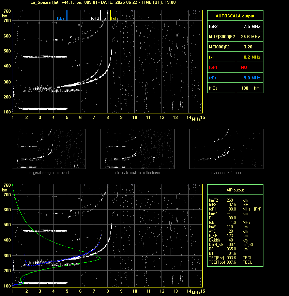Click the MUF(3000)F2 24.6 MHz value
Image resolution: width=289 pixels, height=296 pixels.
click(x=250, y=37)
